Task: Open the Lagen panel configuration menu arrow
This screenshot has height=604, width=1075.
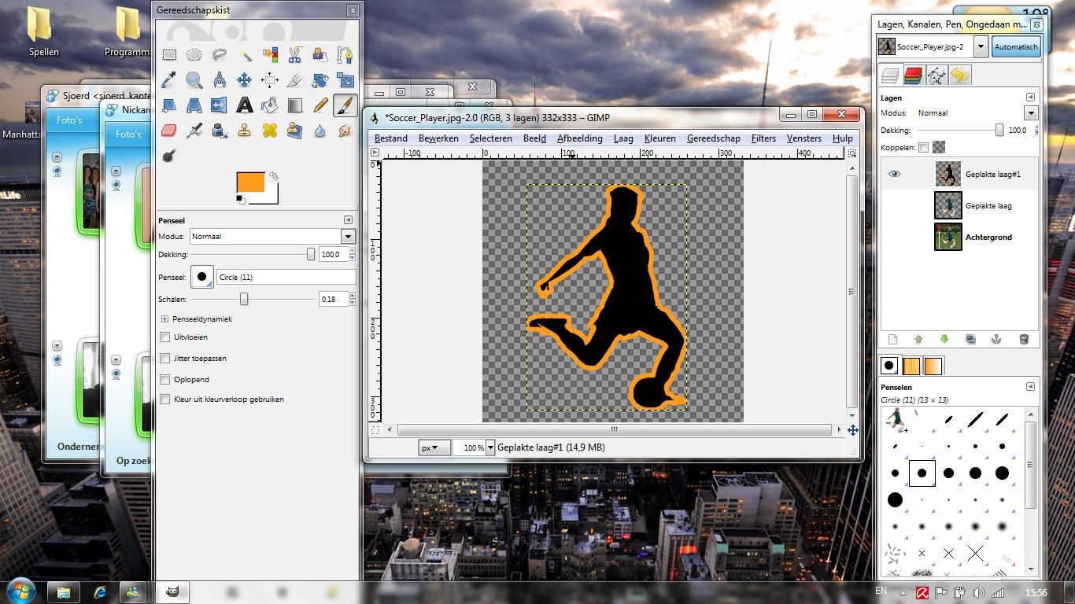Action: (1030, 98)
